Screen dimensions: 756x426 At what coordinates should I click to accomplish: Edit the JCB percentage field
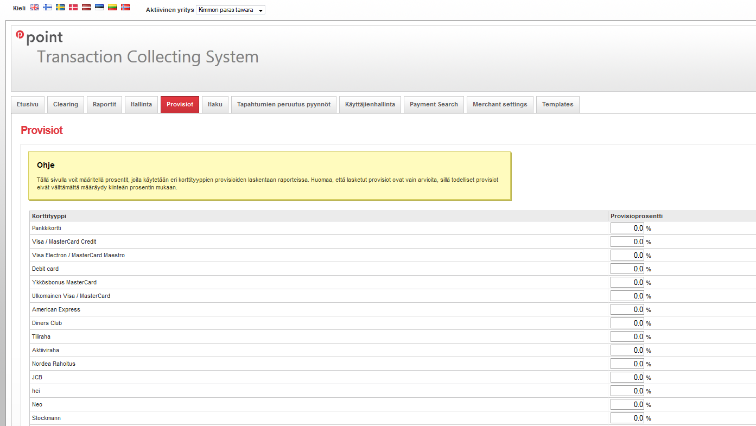point(627,377)
